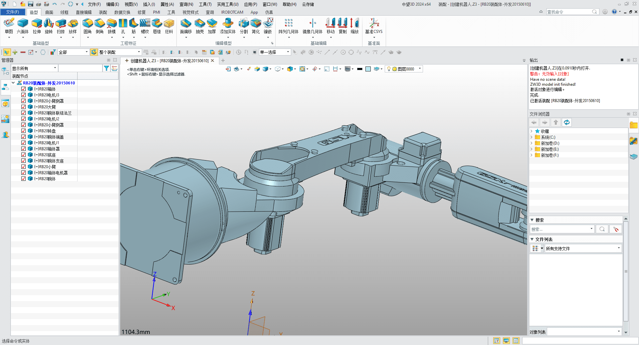Click the 搜索 text input field

point(560,229)
